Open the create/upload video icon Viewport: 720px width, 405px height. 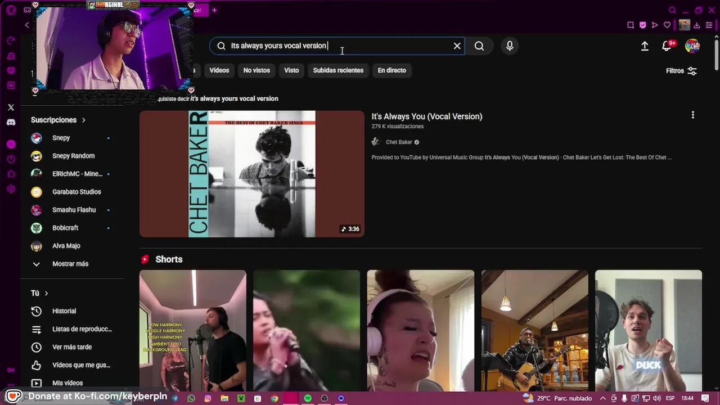pos(645,46)
